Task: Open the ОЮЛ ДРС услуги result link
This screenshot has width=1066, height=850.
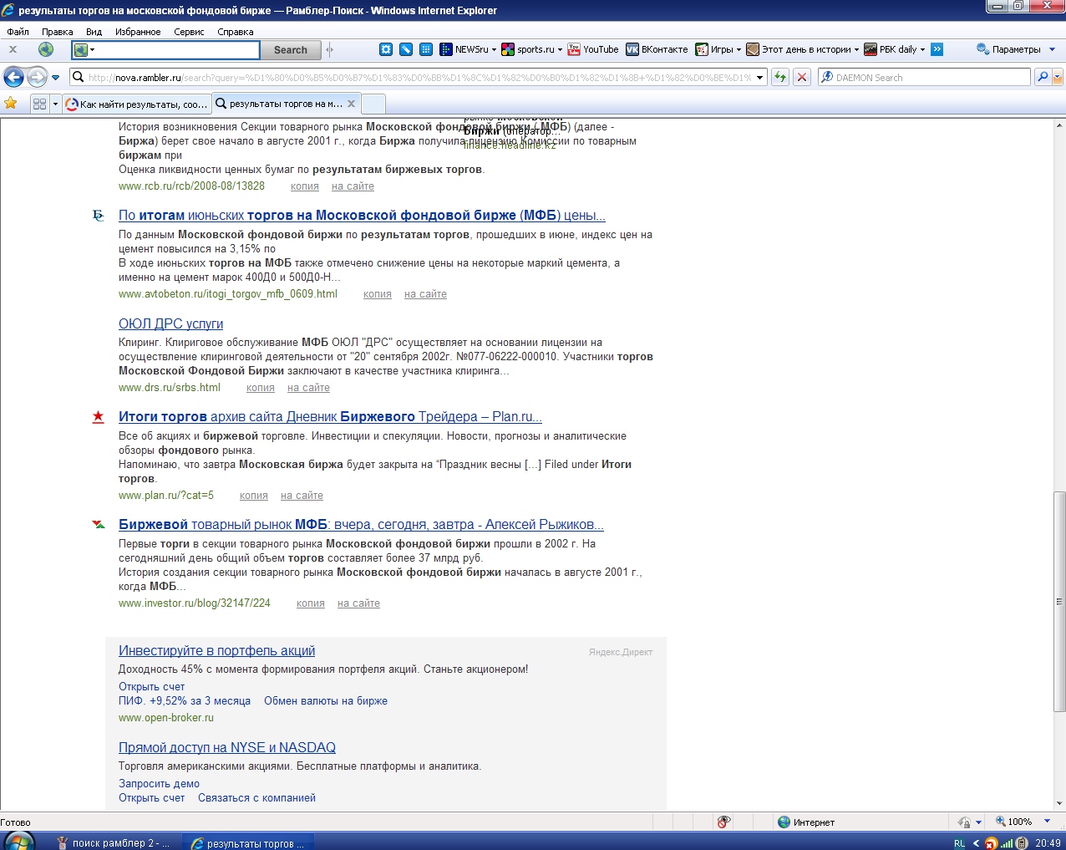Action: pos(170,324)
